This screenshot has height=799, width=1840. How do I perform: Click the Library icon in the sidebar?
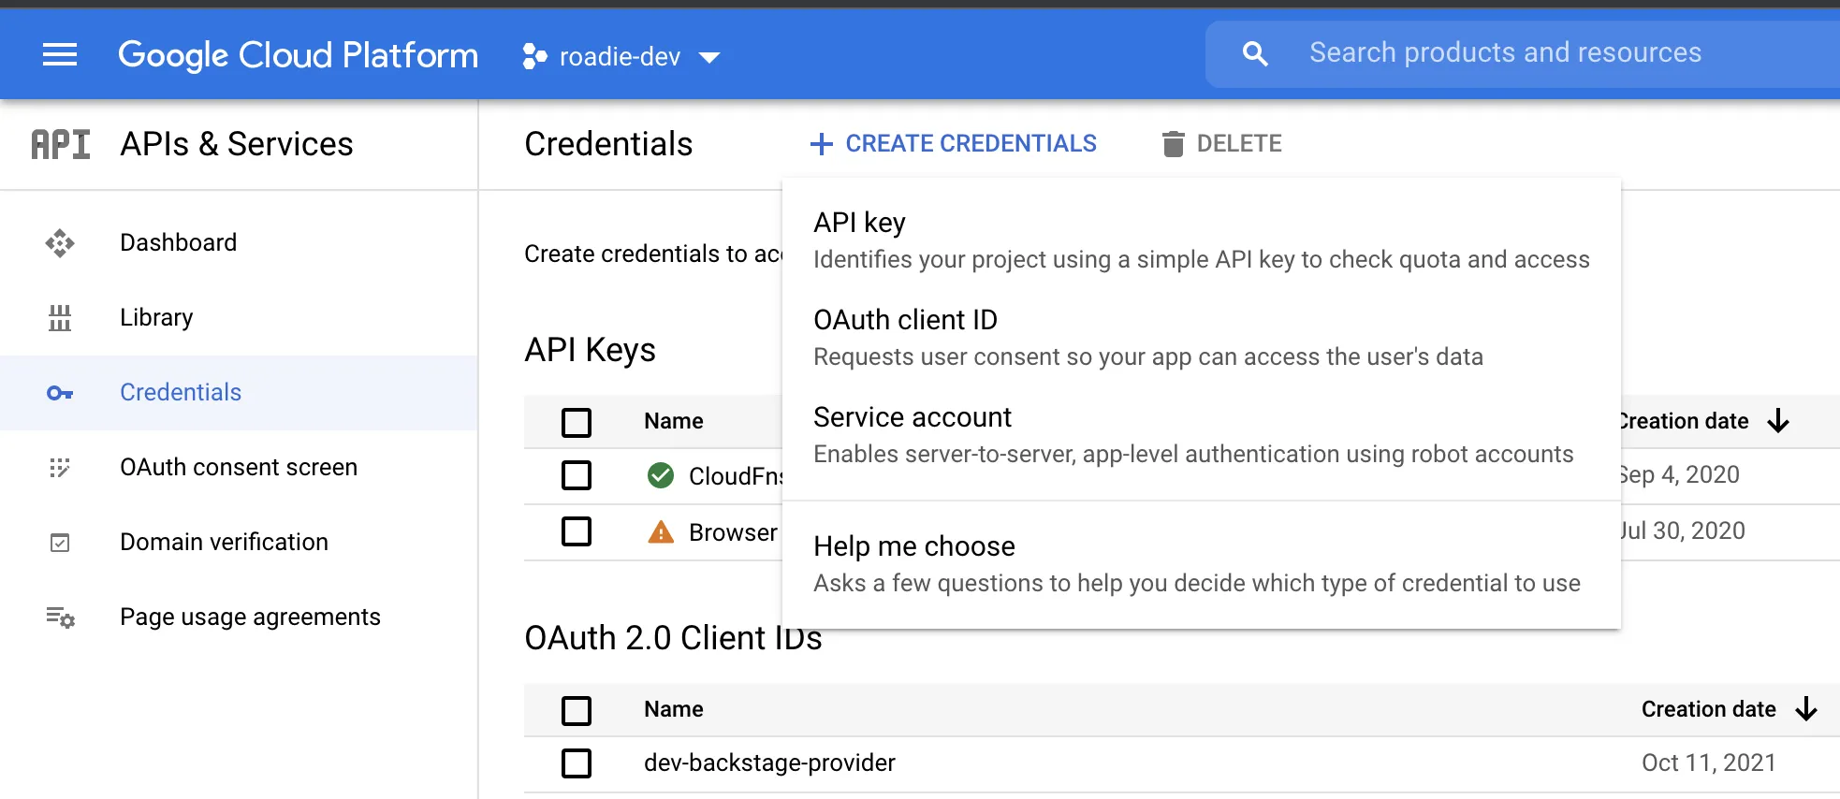click(60, 317)
